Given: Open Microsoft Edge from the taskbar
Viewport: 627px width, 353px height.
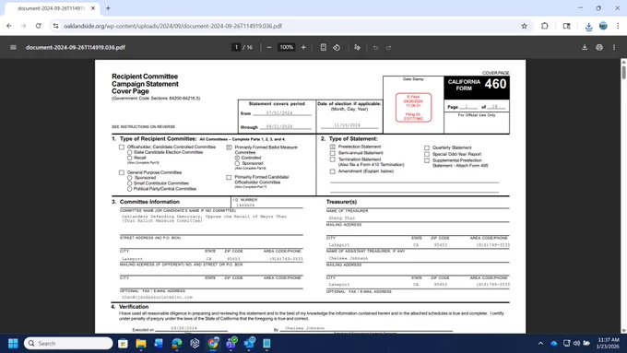Looking at the screenshot, I should (177, 344).
